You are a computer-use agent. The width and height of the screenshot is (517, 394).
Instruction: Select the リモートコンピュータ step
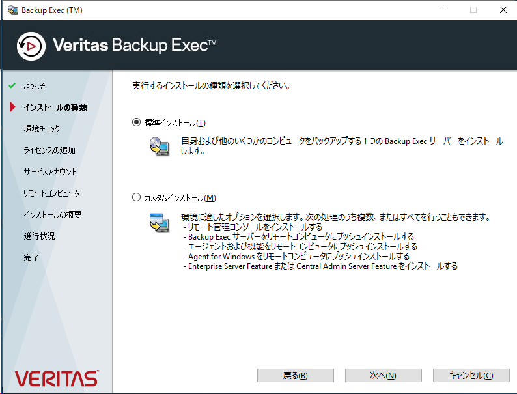pos(52,193)
